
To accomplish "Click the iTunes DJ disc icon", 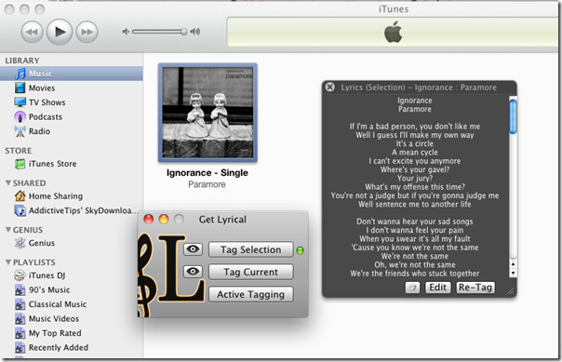I will click(20, 275).
